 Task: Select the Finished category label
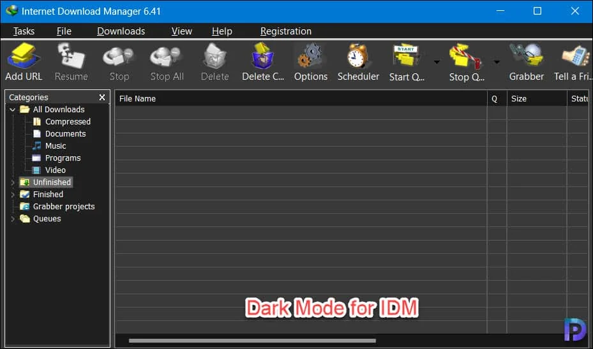click(x=48, y=194)
